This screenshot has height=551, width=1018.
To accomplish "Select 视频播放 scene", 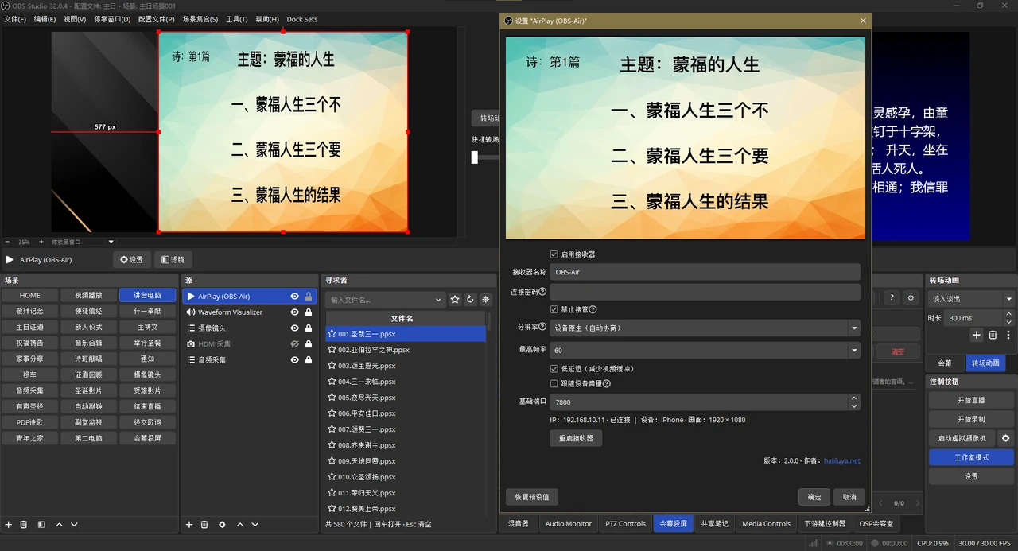I will click(88, 295).
